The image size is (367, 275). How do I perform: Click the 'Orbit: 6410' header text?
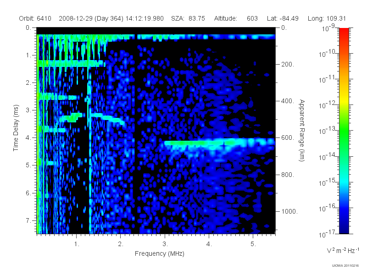click(35, 18)
